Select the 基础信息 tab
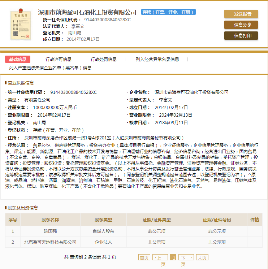 18,59
